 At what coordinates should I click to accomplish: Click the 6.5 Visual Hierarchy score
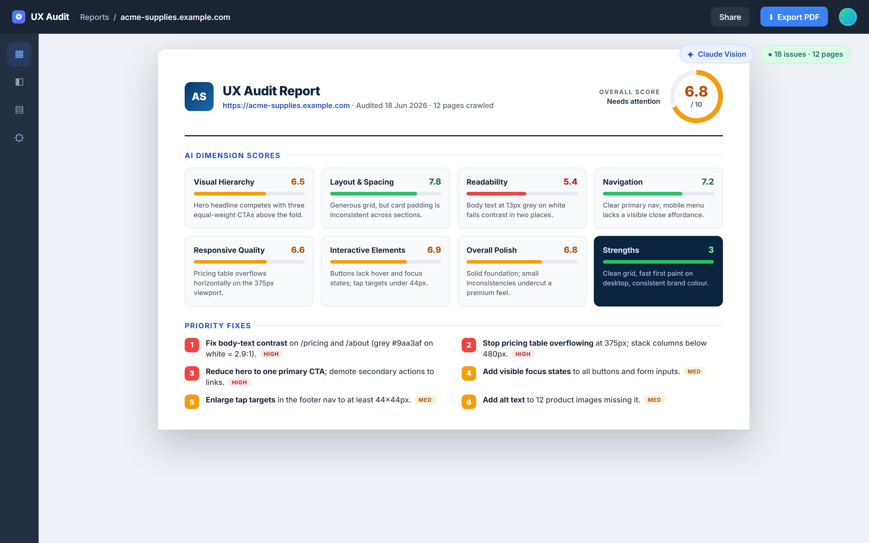pyautogui.click(x=298, y=182)
